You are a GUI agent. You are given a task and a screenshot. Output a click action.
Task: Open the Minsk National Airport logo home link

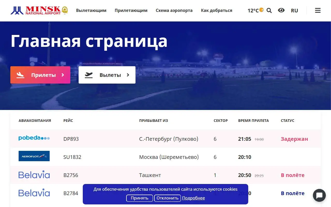39,10
